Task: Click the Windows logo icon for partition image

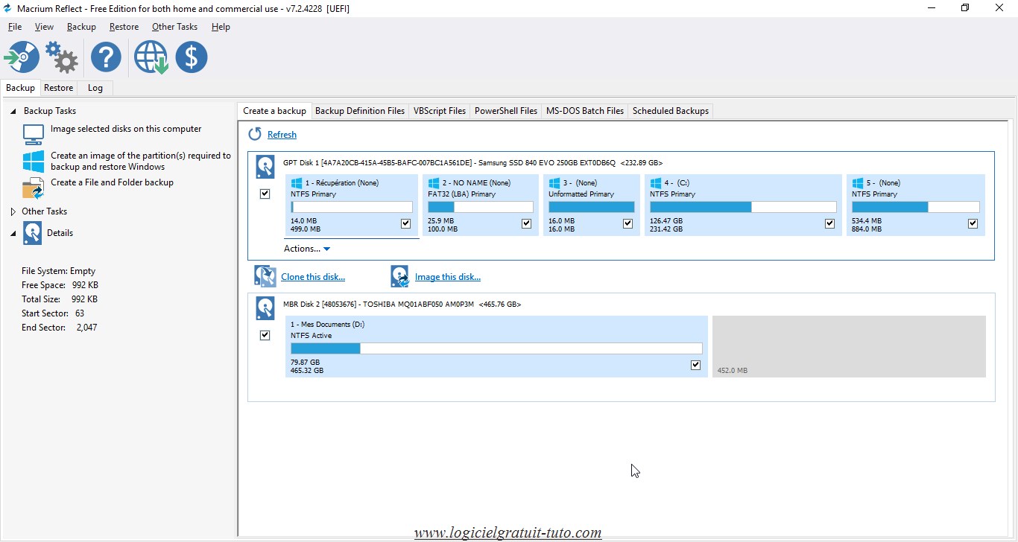Action: coord(34,161)
